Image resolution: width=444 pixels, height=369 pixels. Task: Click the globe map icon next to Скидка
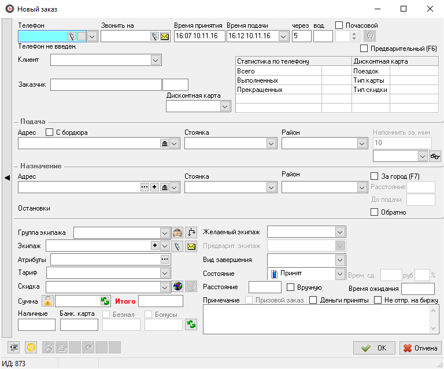pos(177,287)
